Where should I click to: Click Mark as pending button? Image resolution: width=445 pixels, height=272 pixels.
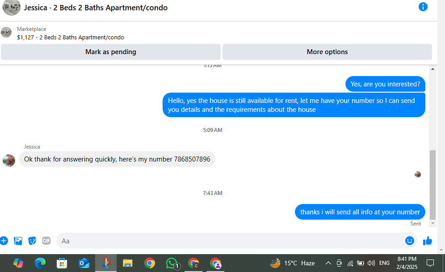point(111,52)
